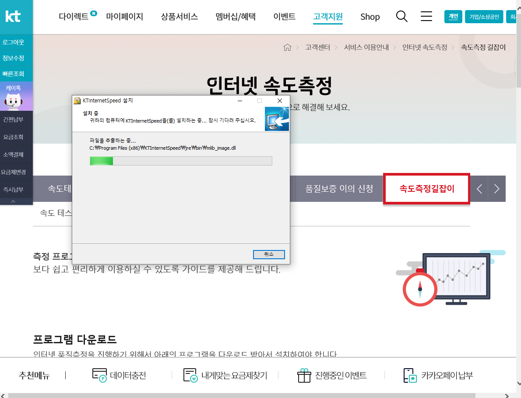Open the hamburger full menu icon

point(426,16)
